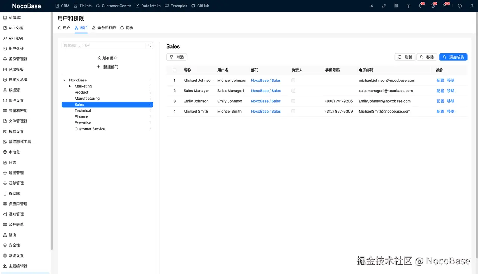
Task: Open the CRM menu in top navigation
Action: coord(62,6)
